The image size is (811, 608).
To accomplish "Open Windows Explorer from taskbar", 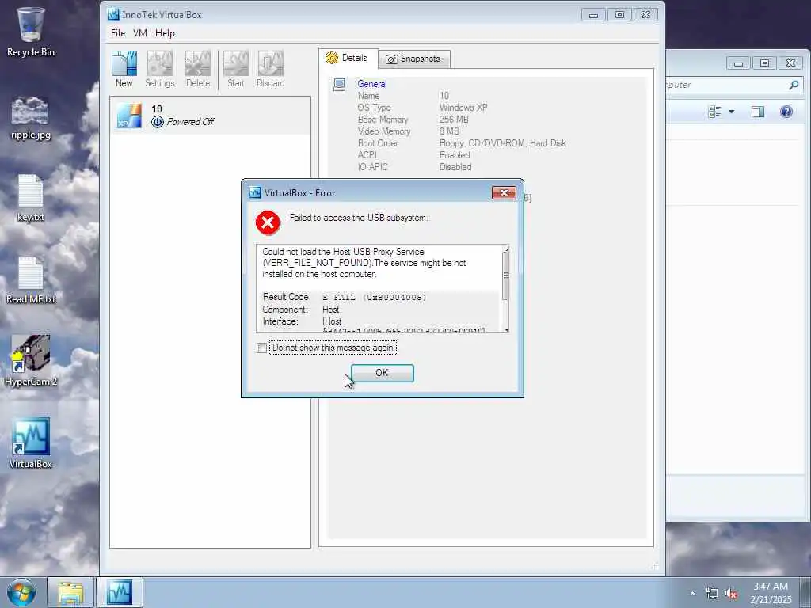I will [x=70, y=592].
